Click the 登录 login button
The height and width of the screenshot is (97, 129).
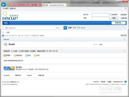click(x=114, y=18)
